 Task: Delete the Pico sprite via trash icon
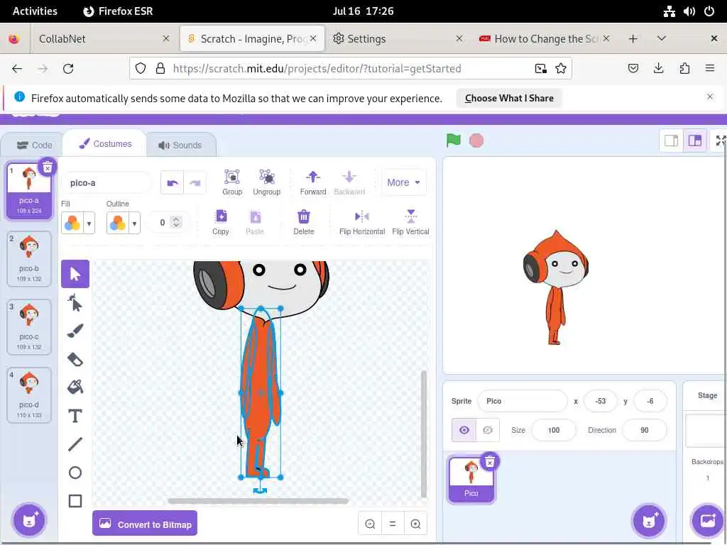point(490,461)
